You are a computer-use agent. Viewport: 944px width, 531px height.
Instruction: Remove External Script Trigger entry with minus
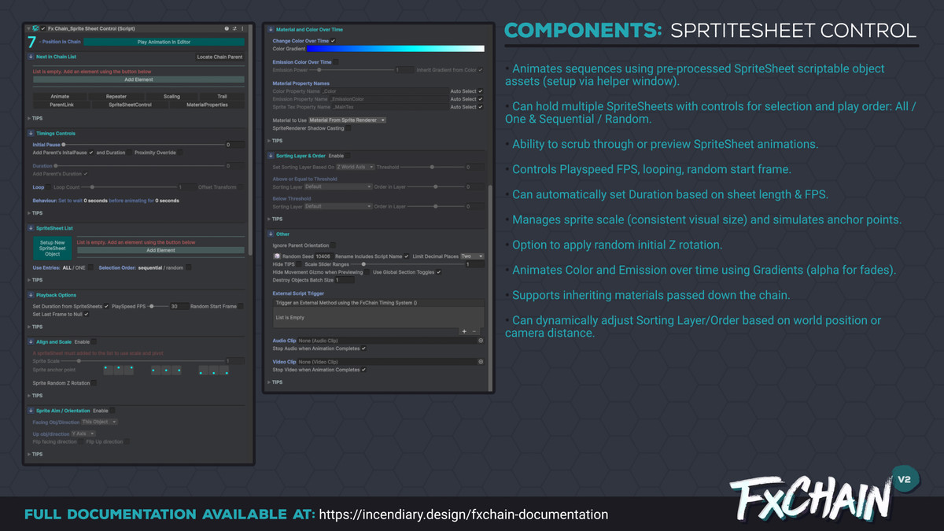click(x=474, y=331)
